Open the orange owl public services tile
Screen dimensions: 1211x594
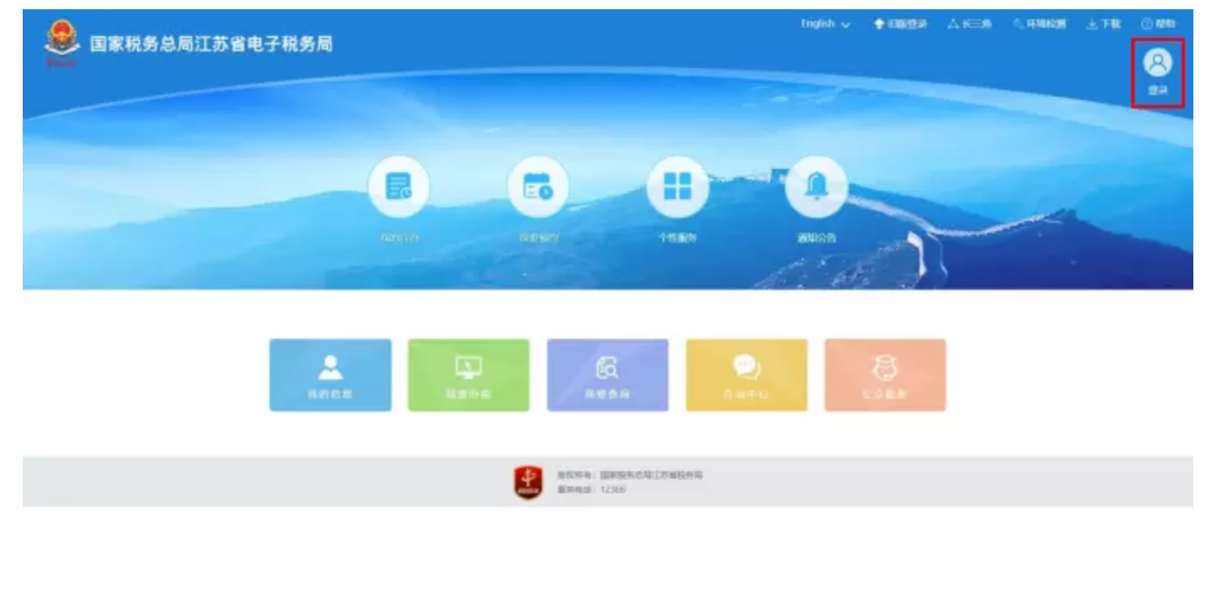[885, 375]
